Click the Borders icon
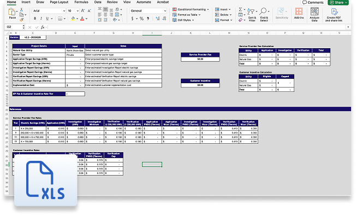 point(60,19)
